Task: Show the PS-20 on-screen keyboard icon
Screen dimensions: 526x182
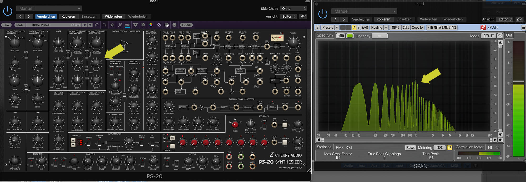Action: (x=166, y=25)
